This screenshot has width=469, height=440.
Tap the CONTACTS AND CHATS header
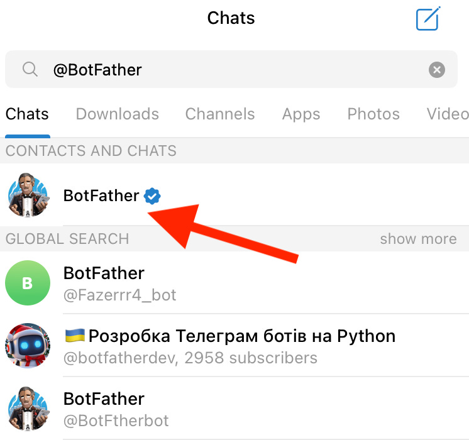[91, 151]
